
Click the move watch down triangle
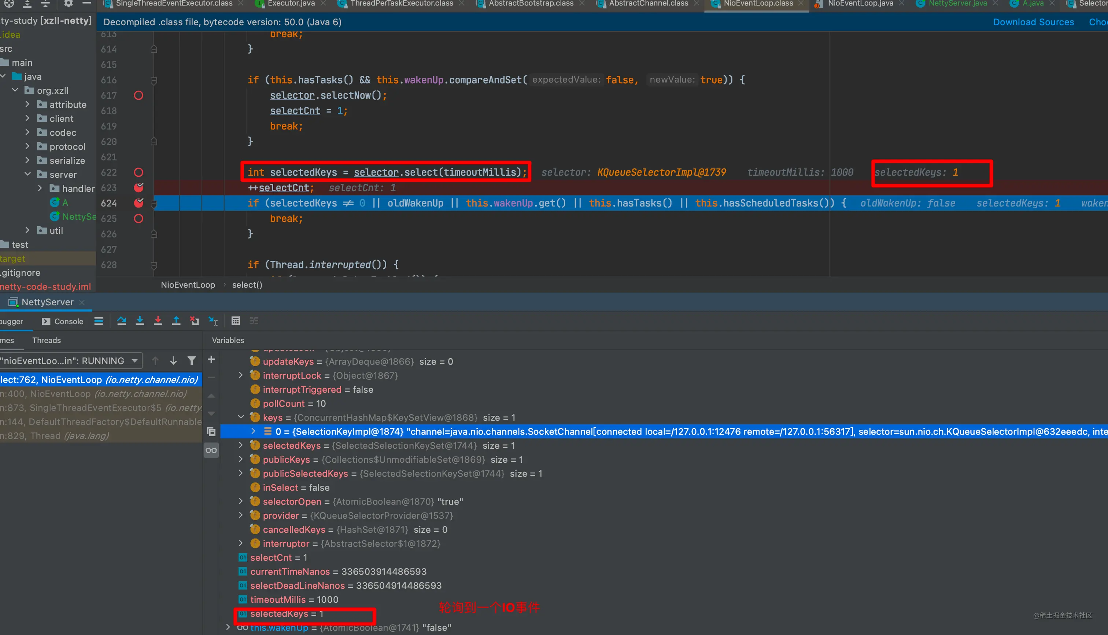(x=211, y=414)
